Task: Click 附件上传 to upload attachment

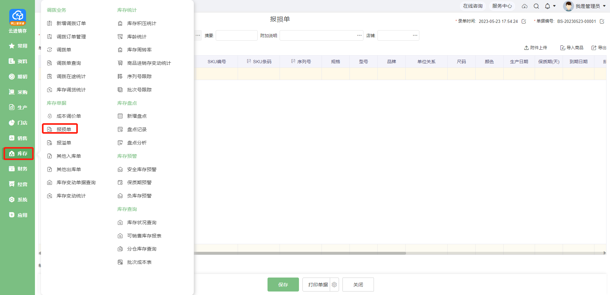Action: pos(536,48)
